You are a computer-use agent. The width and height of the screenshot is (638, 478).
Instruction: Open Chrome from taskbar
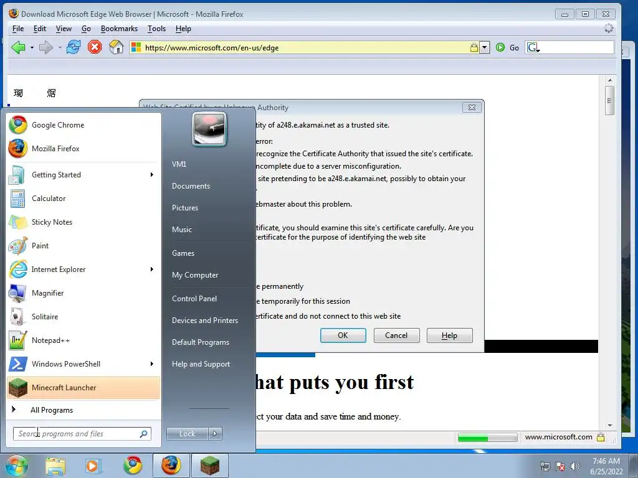coord(133,466)
